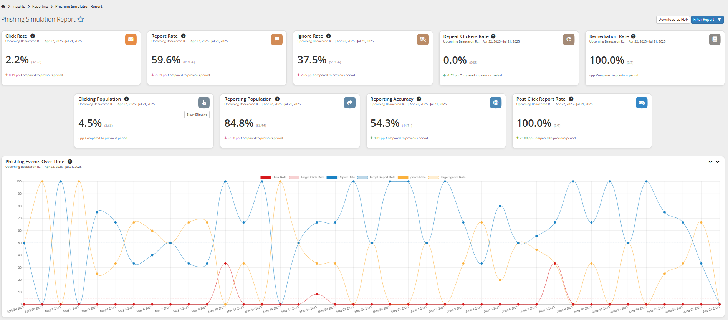Go to the home breadcrumb icon
The image size is (728, 320).
3,7
